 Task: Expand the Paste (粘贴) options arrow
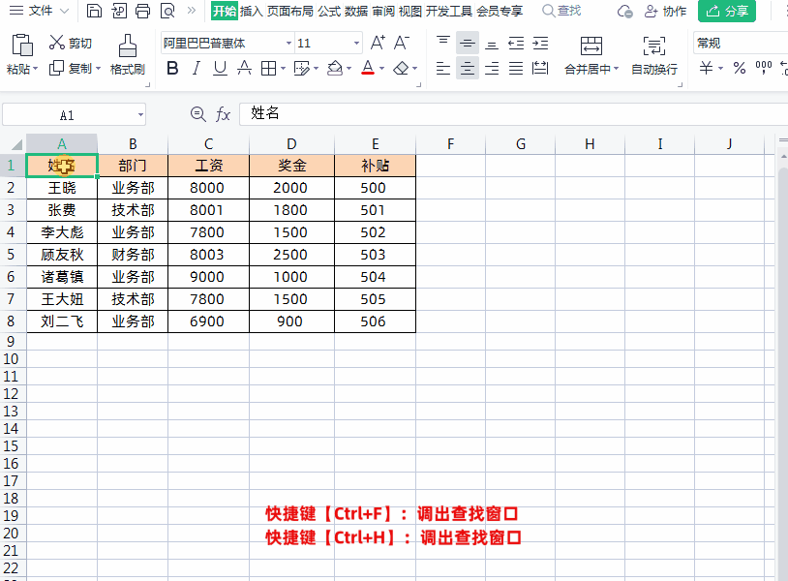click(35, 69)
